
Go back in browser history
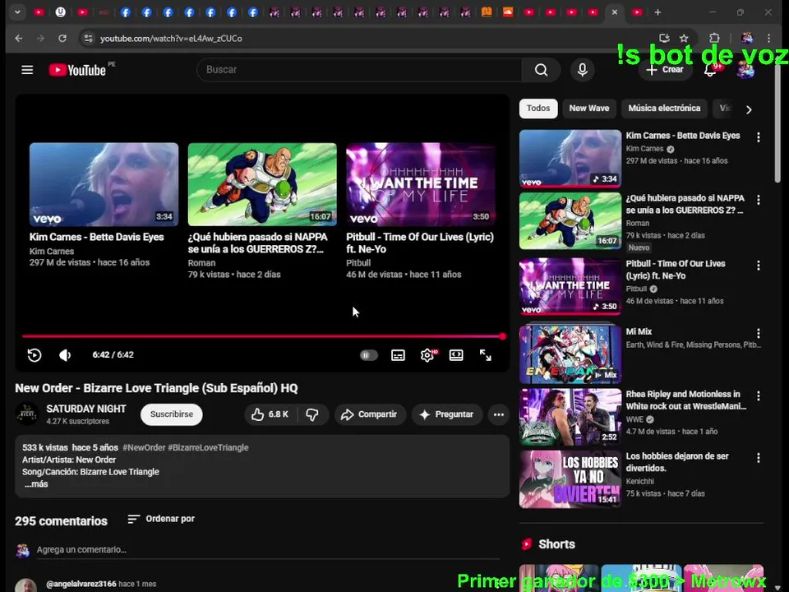click(x=19, y=39)
